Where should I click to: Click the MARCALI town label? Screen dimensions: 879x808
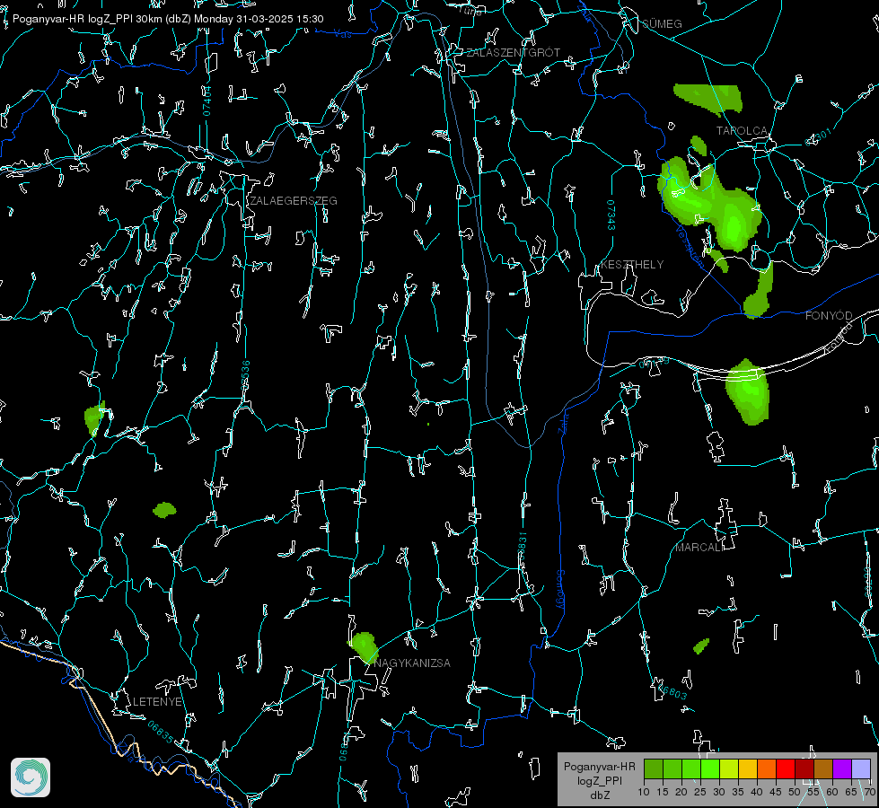(x=699, y=548)
